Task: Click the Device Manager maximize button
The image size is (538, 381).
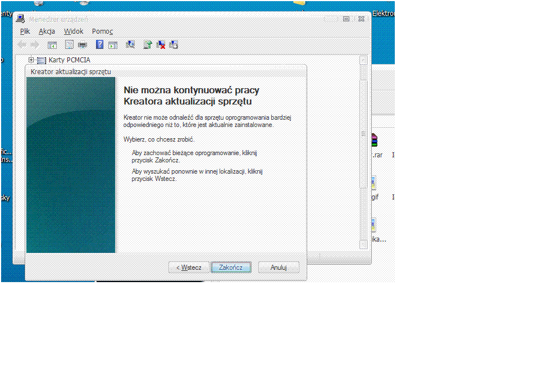Action: pos(346,19)
